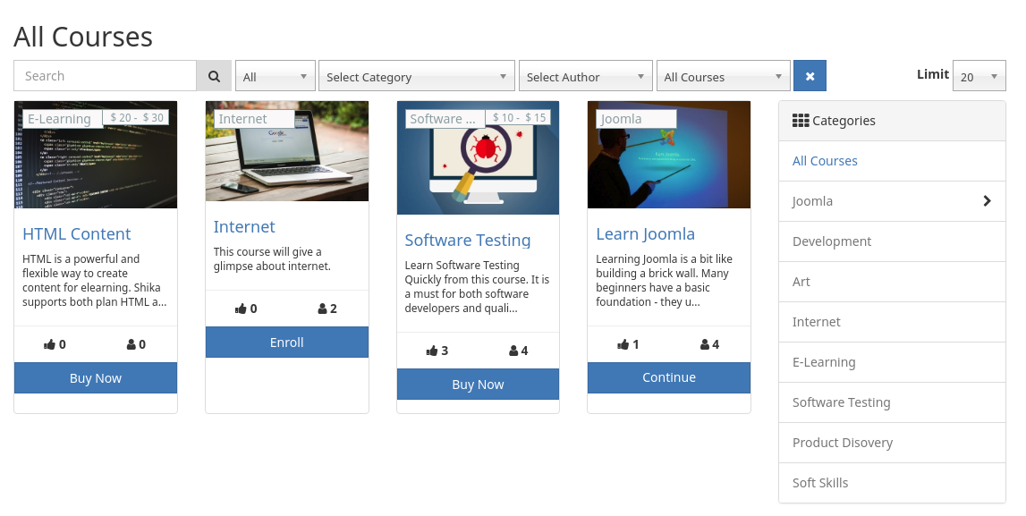
Task: Choose E-Learning category from sidebar
Action: [823, 362]
